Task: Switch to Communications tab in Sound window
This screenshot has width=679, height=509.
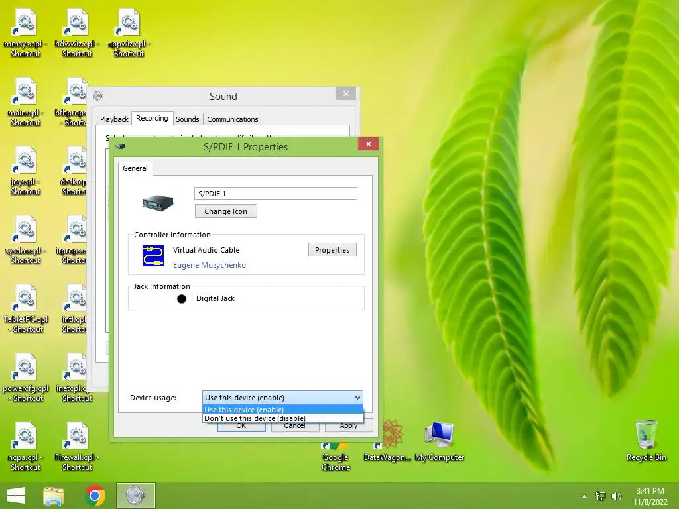Action: tap(233, 119)
